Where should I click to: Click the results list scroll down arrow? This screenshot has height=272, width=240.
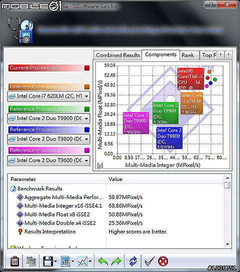pyautogui.click(x=227, y=244)
